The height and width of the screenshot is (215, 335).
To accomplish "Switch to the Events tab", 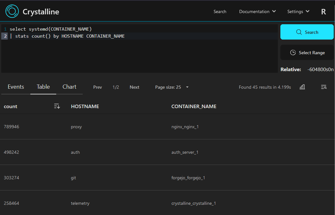I will pyautogui.click(x=16, y=87).
